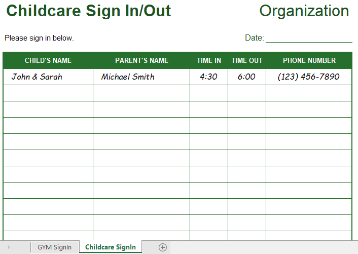
Task: Click the Organization heading cell
Action: [x=304, y=11]
